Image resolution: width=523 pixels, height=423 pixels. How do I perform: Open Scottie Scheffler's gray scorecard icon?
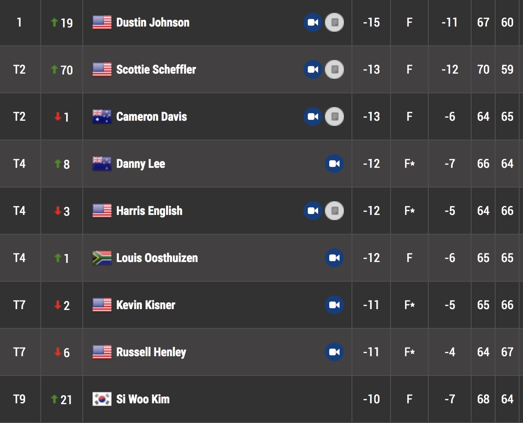pyautogui.click(x=334, y=69)
